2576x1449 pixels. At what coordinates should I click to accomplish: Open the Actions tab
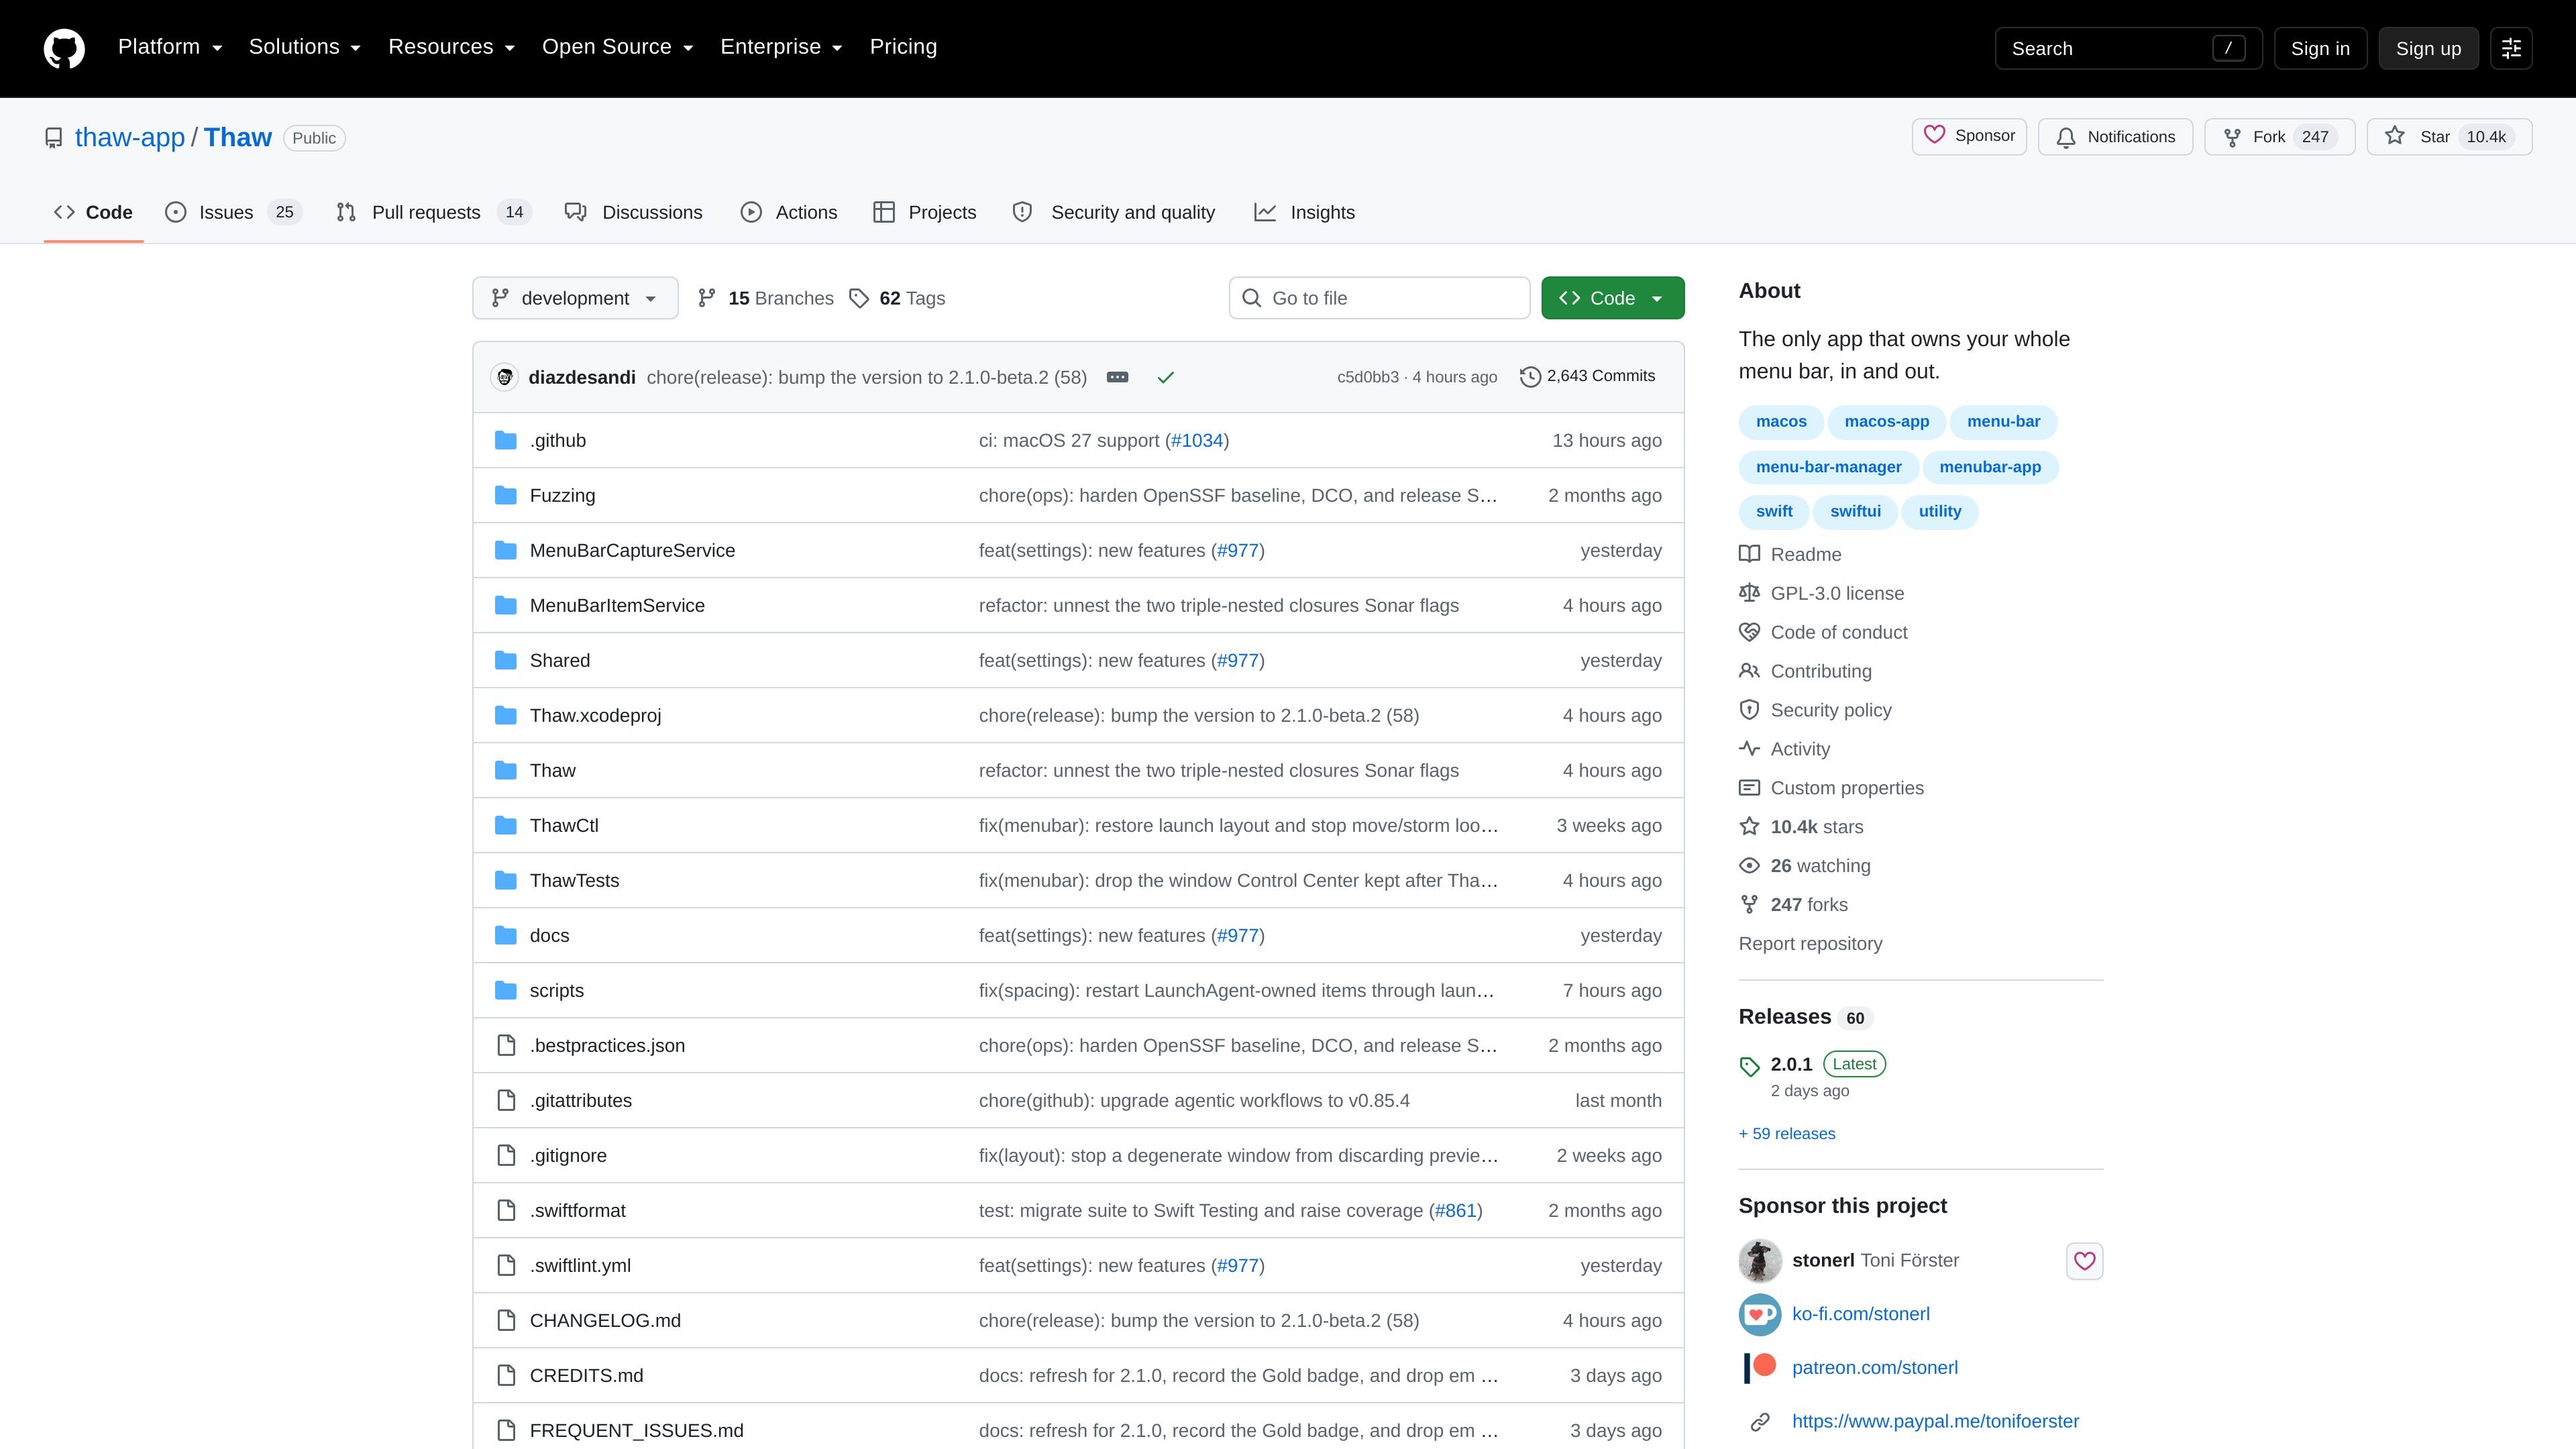[x=789, y=212]
